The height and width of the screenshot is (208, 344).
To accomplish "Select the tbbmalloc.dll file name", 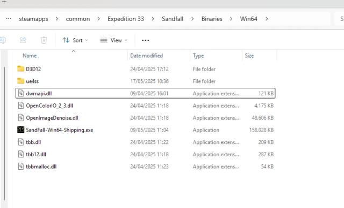I will pos(41,167).
